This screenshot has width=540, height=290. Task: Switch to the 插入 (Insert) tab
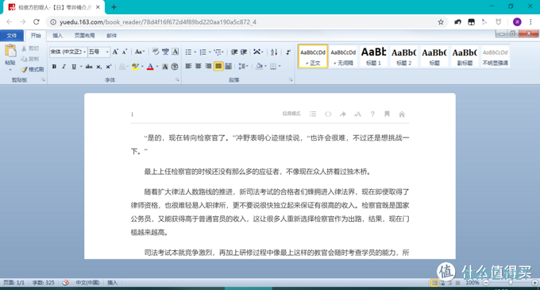point(57,36)
